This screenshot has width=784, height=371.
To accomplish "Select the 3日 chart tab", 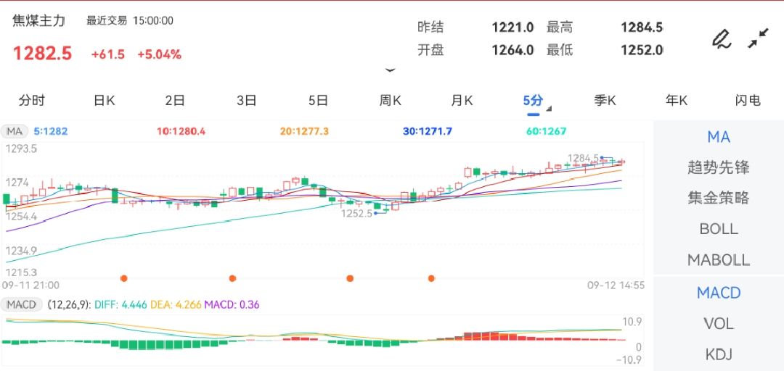I will point(247,101).
